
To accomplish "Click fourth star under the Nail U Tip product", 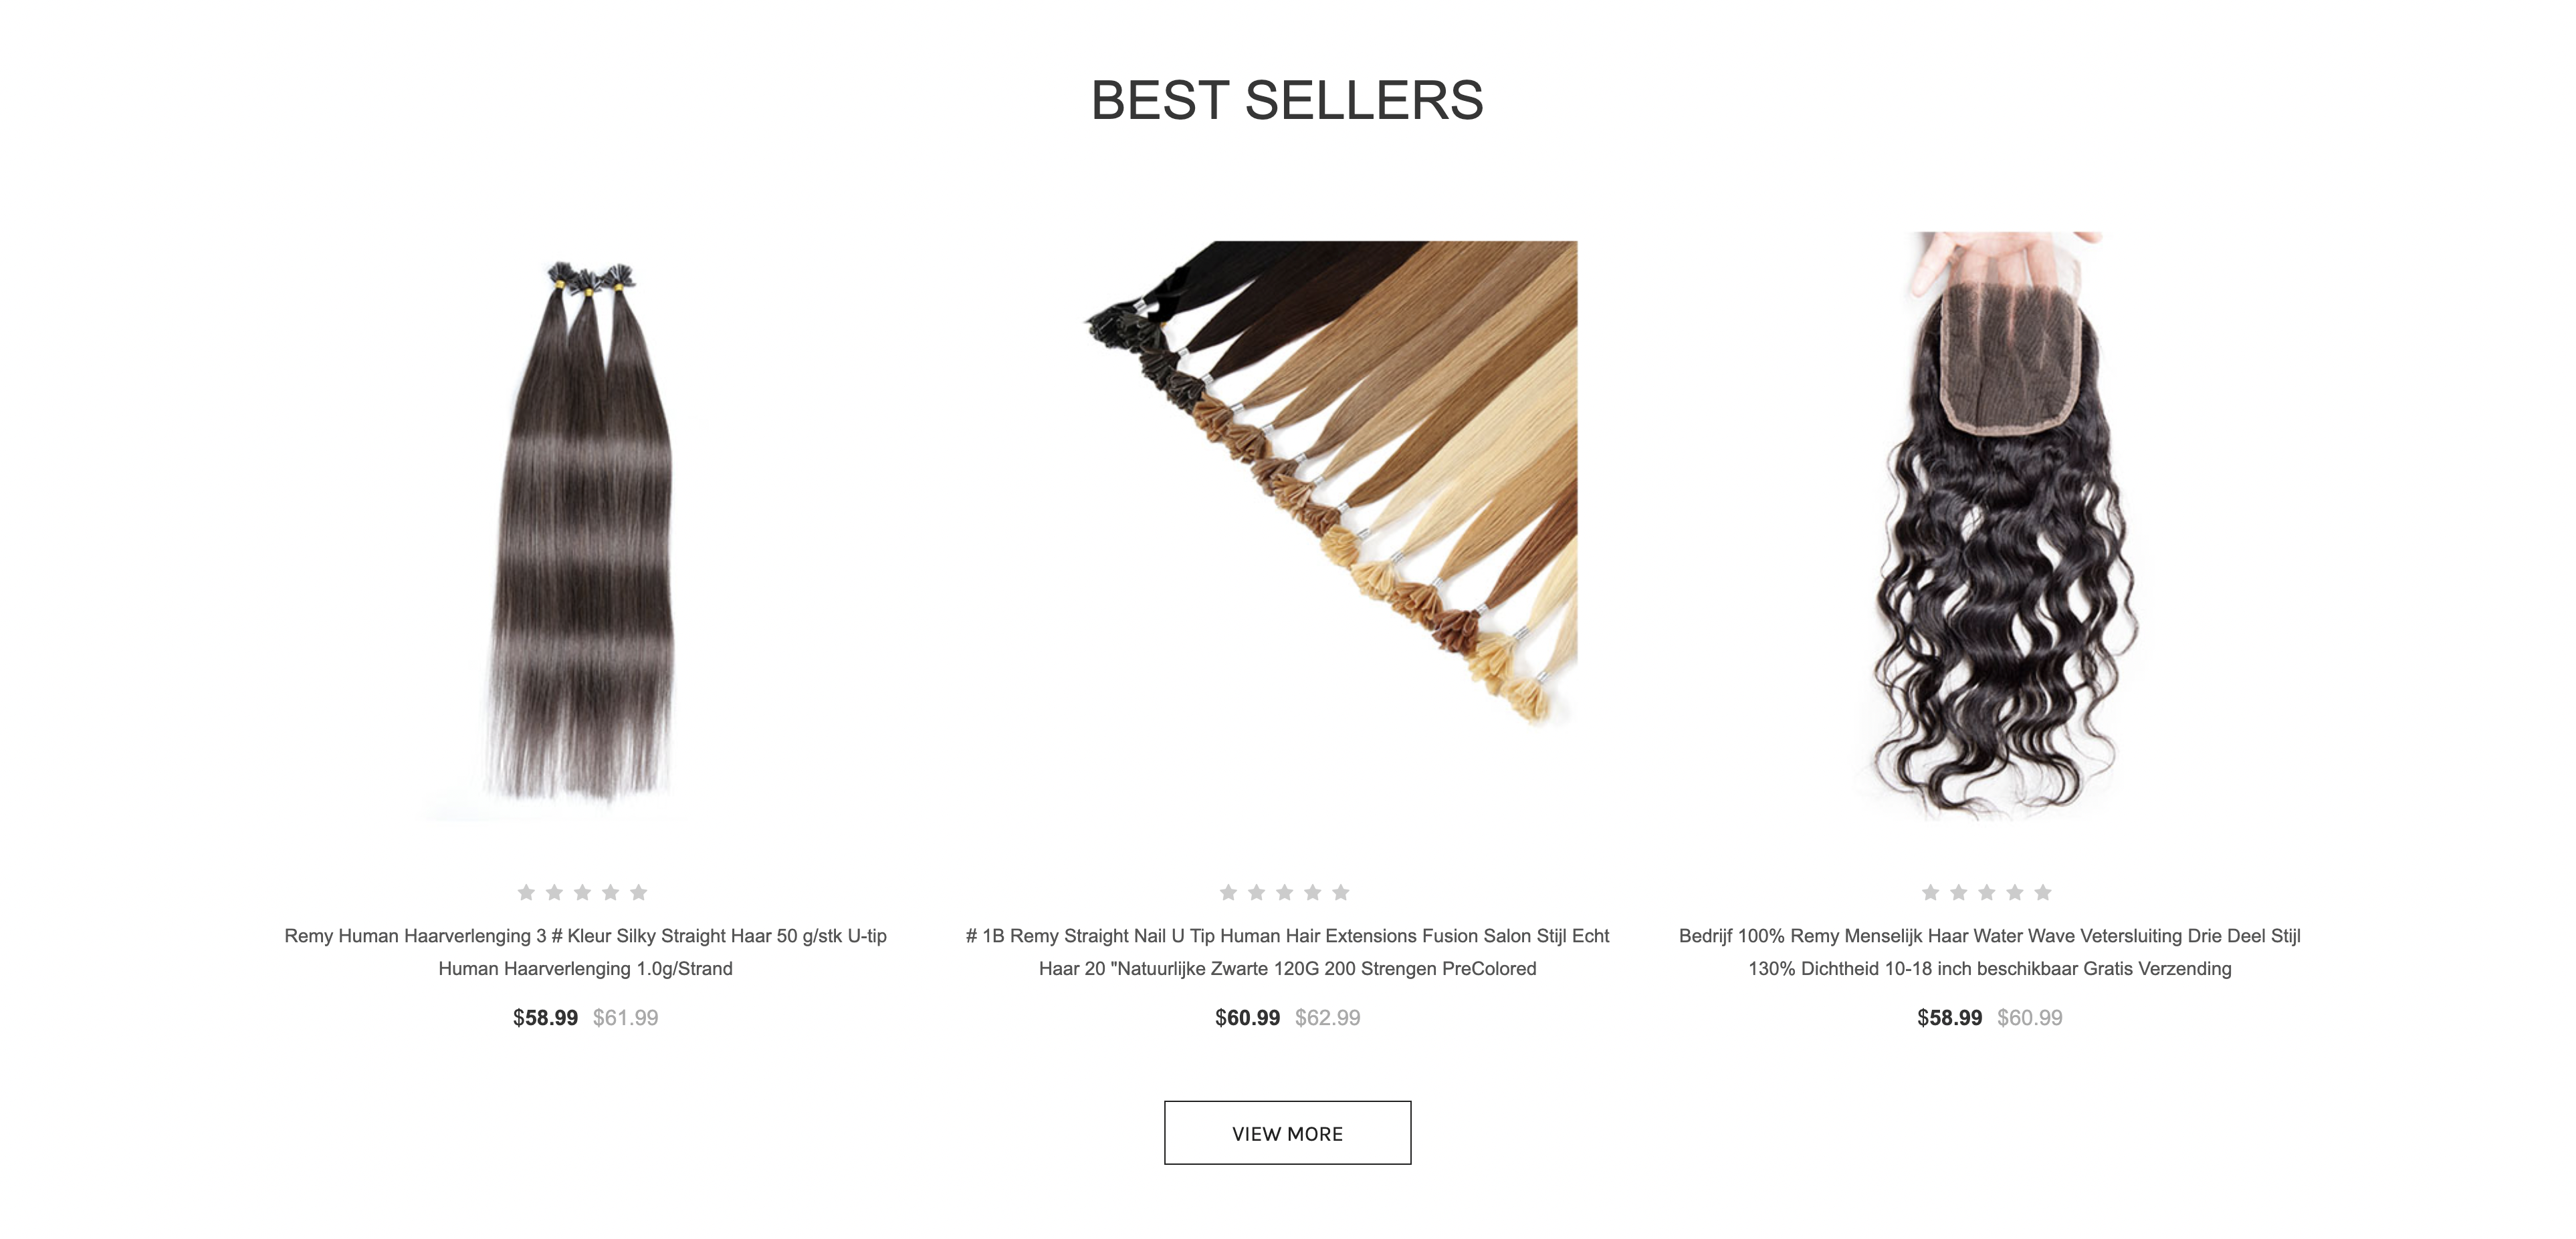I will pos(1313,892).
